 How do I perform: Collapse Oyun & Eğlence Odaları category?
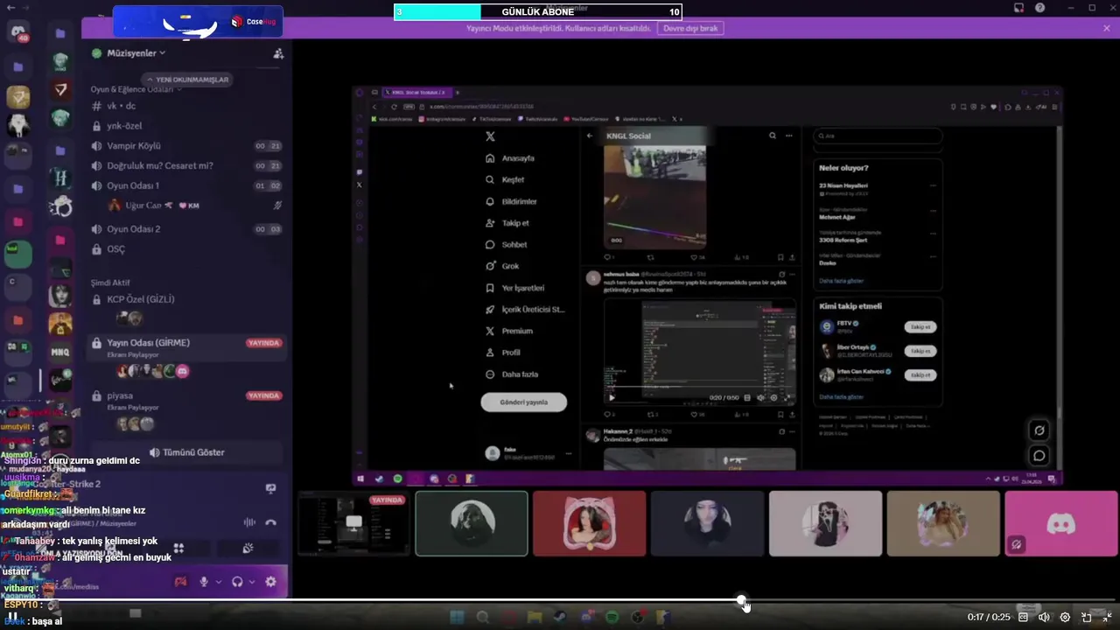coord(136,89)
